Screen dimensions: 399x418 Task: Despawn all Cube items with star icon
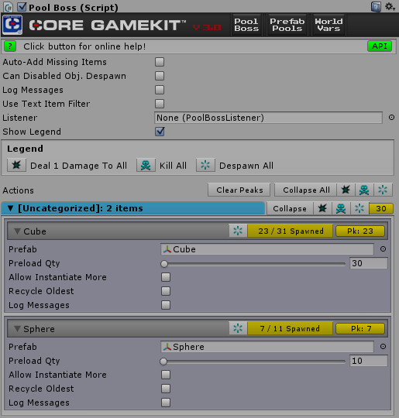(x=238, y=231)
